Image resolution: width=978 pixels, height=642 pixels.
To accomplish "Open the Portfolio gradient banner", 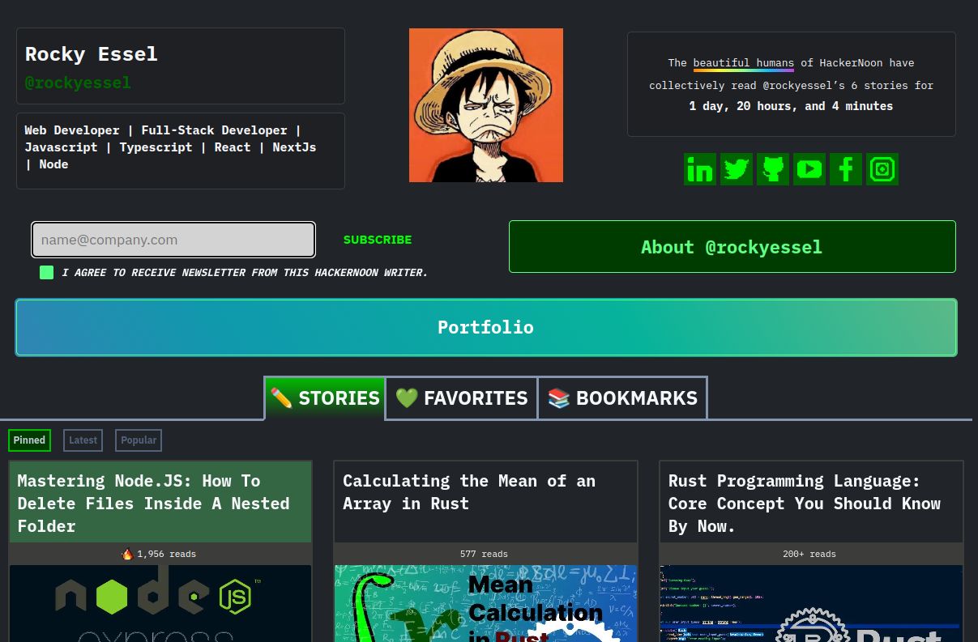I will 485,327.
